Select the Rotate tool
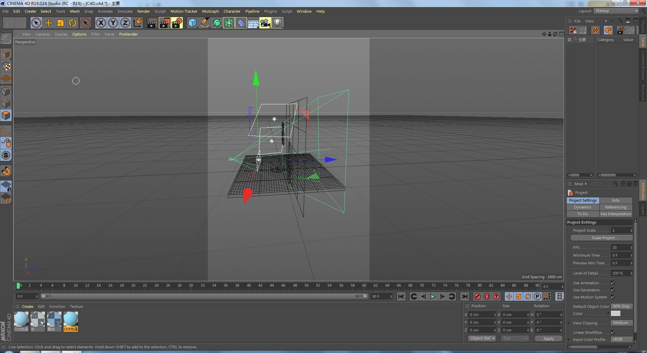The width and height of the screenshot is (647, 353). click(73, 23)
